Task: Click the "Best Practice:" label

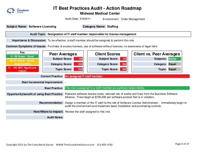Action: [35, 88]
